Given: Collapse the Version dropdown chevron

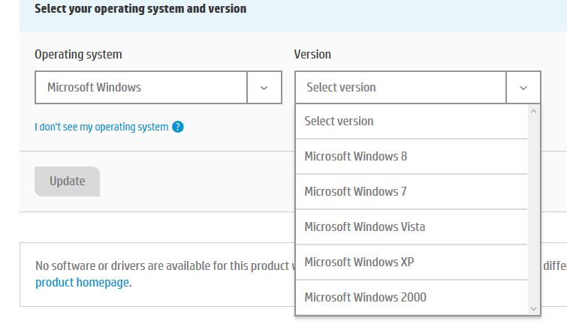Looking at the screenshot, I should coord(523,88).
